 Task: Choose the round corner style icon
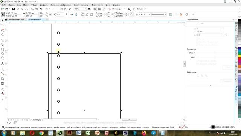click(83, 14)
